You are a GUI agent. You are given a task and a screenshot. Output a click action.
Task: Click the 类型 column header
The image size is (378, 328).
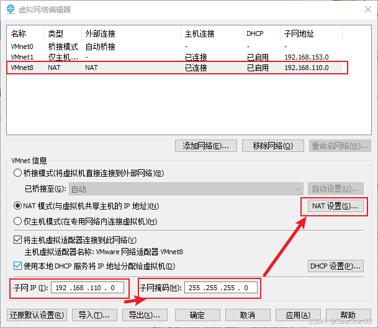coord(63,33)
